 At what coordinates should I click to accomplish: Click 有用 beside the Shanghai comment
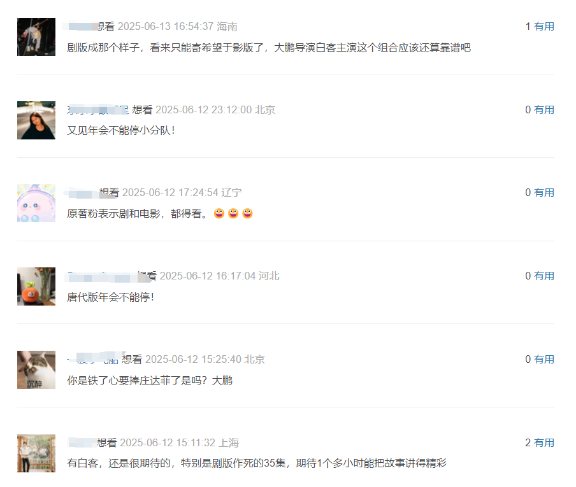tap(544, 442)
